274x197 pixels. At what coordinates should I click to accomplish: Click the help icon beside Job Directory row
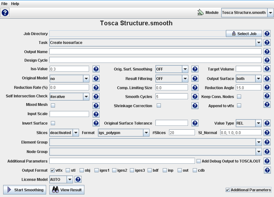267,34
